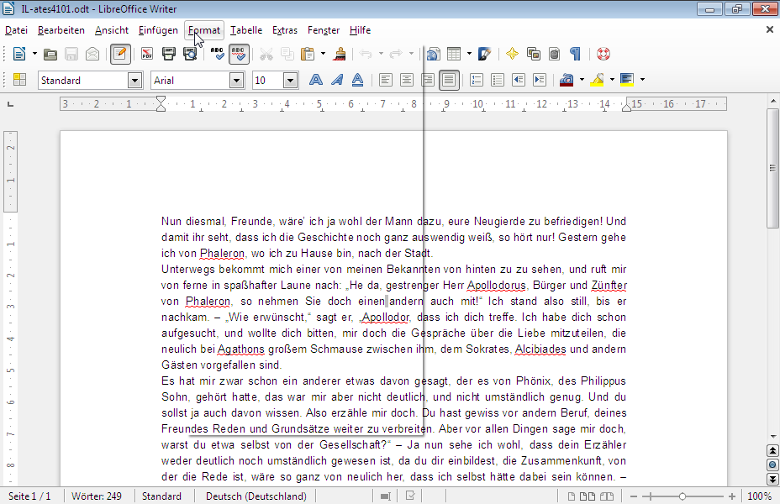Click the 100% zoom percentage field

pyautogui.click(x=760, y=496)
